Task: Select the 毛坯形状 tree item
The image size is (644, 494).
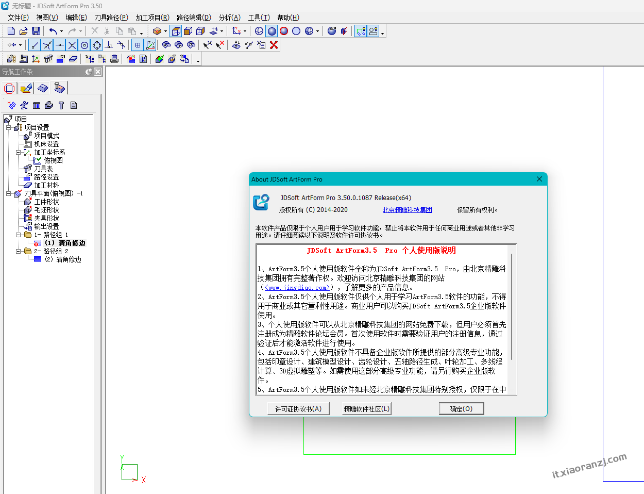Action: pos(46,210)
